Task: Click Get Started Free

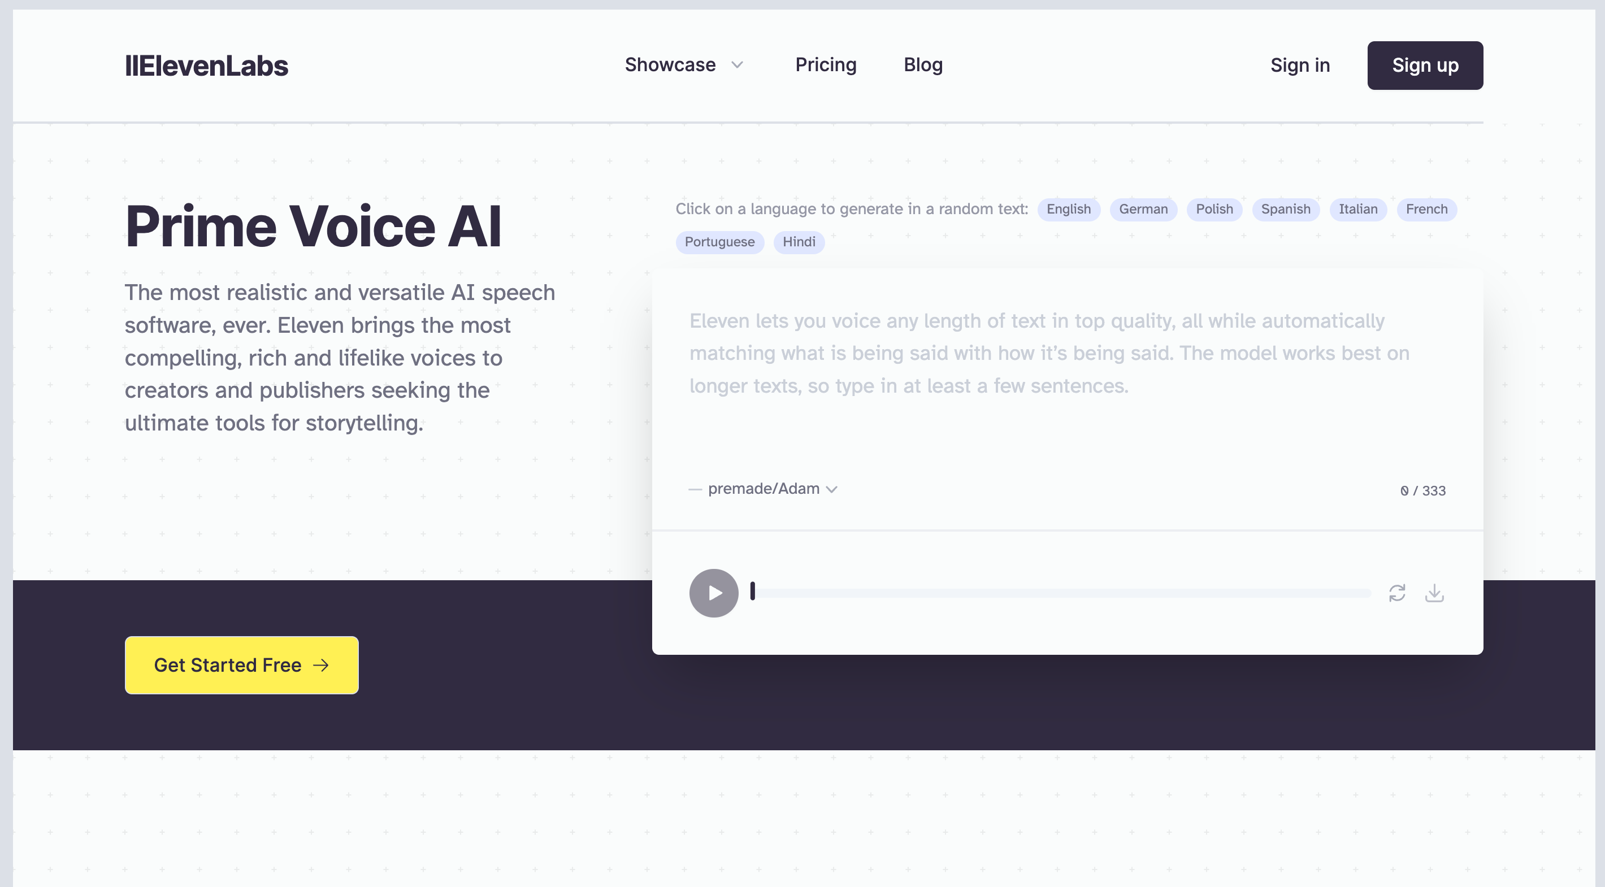Action: (x=241, y=666)
